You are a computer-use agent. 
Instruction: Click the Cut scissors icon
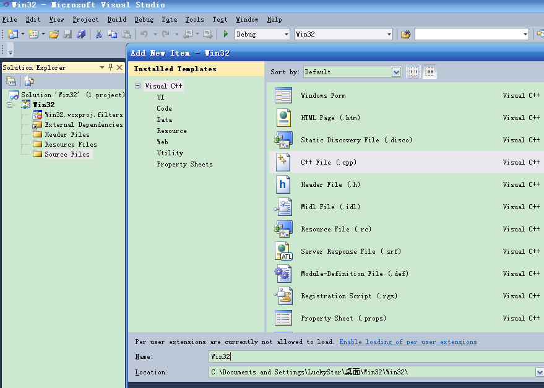98,34
